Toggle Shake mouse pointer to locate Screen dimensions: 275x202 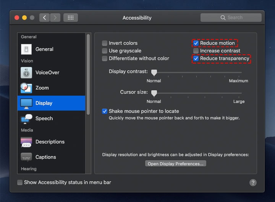(x=105, y=111)
